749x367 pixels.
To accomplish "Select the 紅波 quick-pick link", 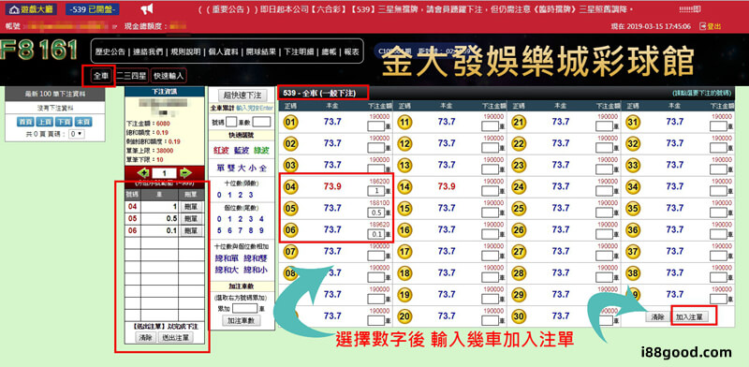I will [x=221, y=151].
